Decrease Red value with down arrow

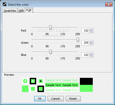pos(91,32)
